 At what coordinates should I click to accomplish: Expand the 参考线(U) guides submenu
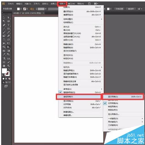[x=81, y=89]
